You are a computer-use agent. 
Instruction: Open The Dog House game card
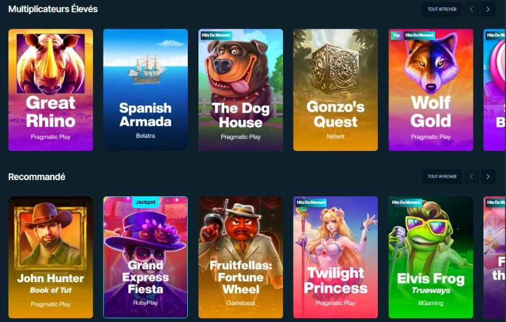pos(240,90)
